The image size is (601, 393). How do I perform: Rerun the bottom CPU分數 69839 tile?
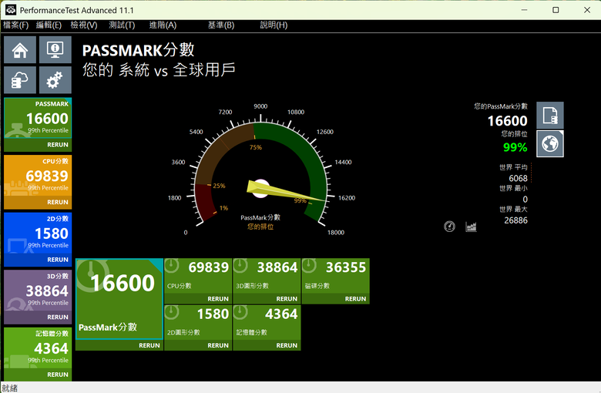point(218,299)
